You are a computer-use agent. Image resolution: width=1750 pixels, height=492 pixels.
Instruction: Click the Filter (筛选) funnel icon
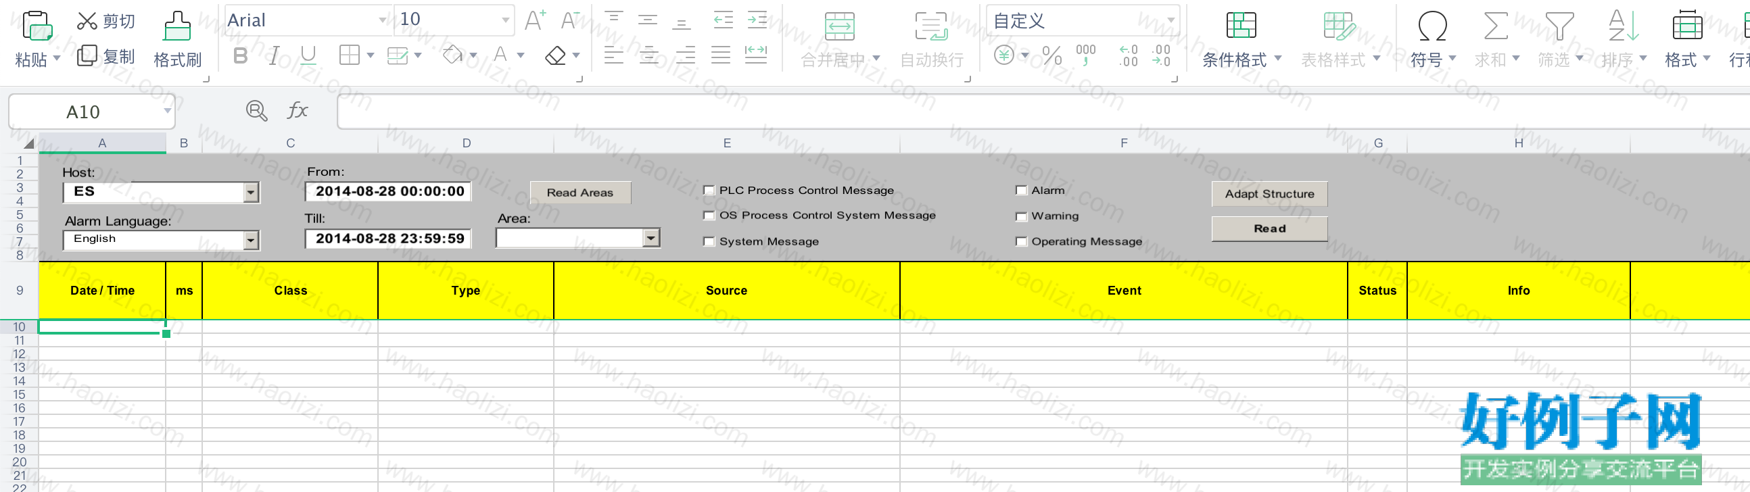(x=1559, y=26)
